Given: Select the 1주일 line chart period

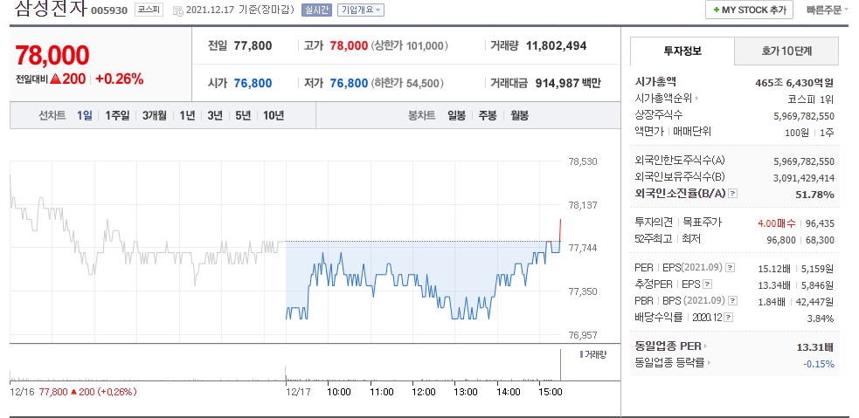Looking at the screenshot, I should click(x=117, y=115).
